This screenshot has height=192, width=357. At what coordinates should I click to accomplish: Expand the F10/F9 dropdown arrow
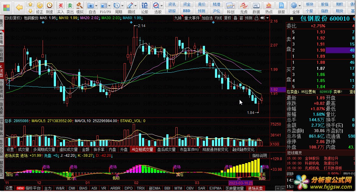click(x=109, y=5)
